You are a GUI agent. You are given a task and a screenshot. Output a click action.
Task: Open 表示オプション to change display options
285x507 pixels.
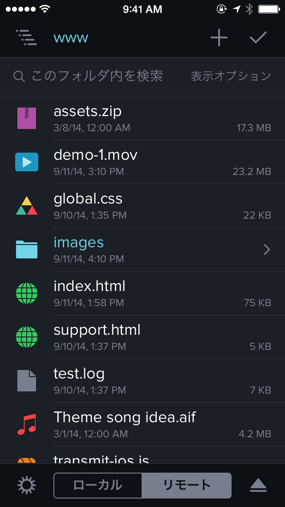[232, 76]
